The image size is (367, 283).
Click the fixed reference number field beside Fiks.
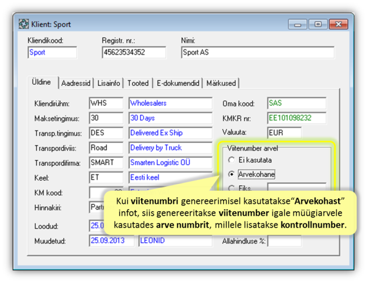tap(297, 187)
